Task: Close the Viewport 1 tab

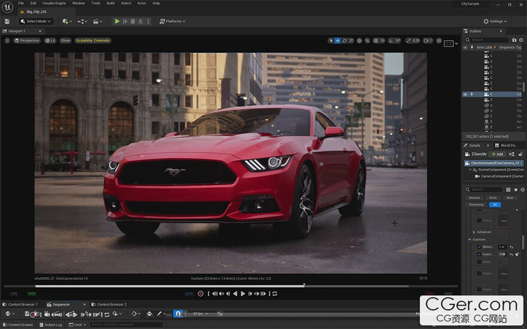Action: tap(40, 31)
